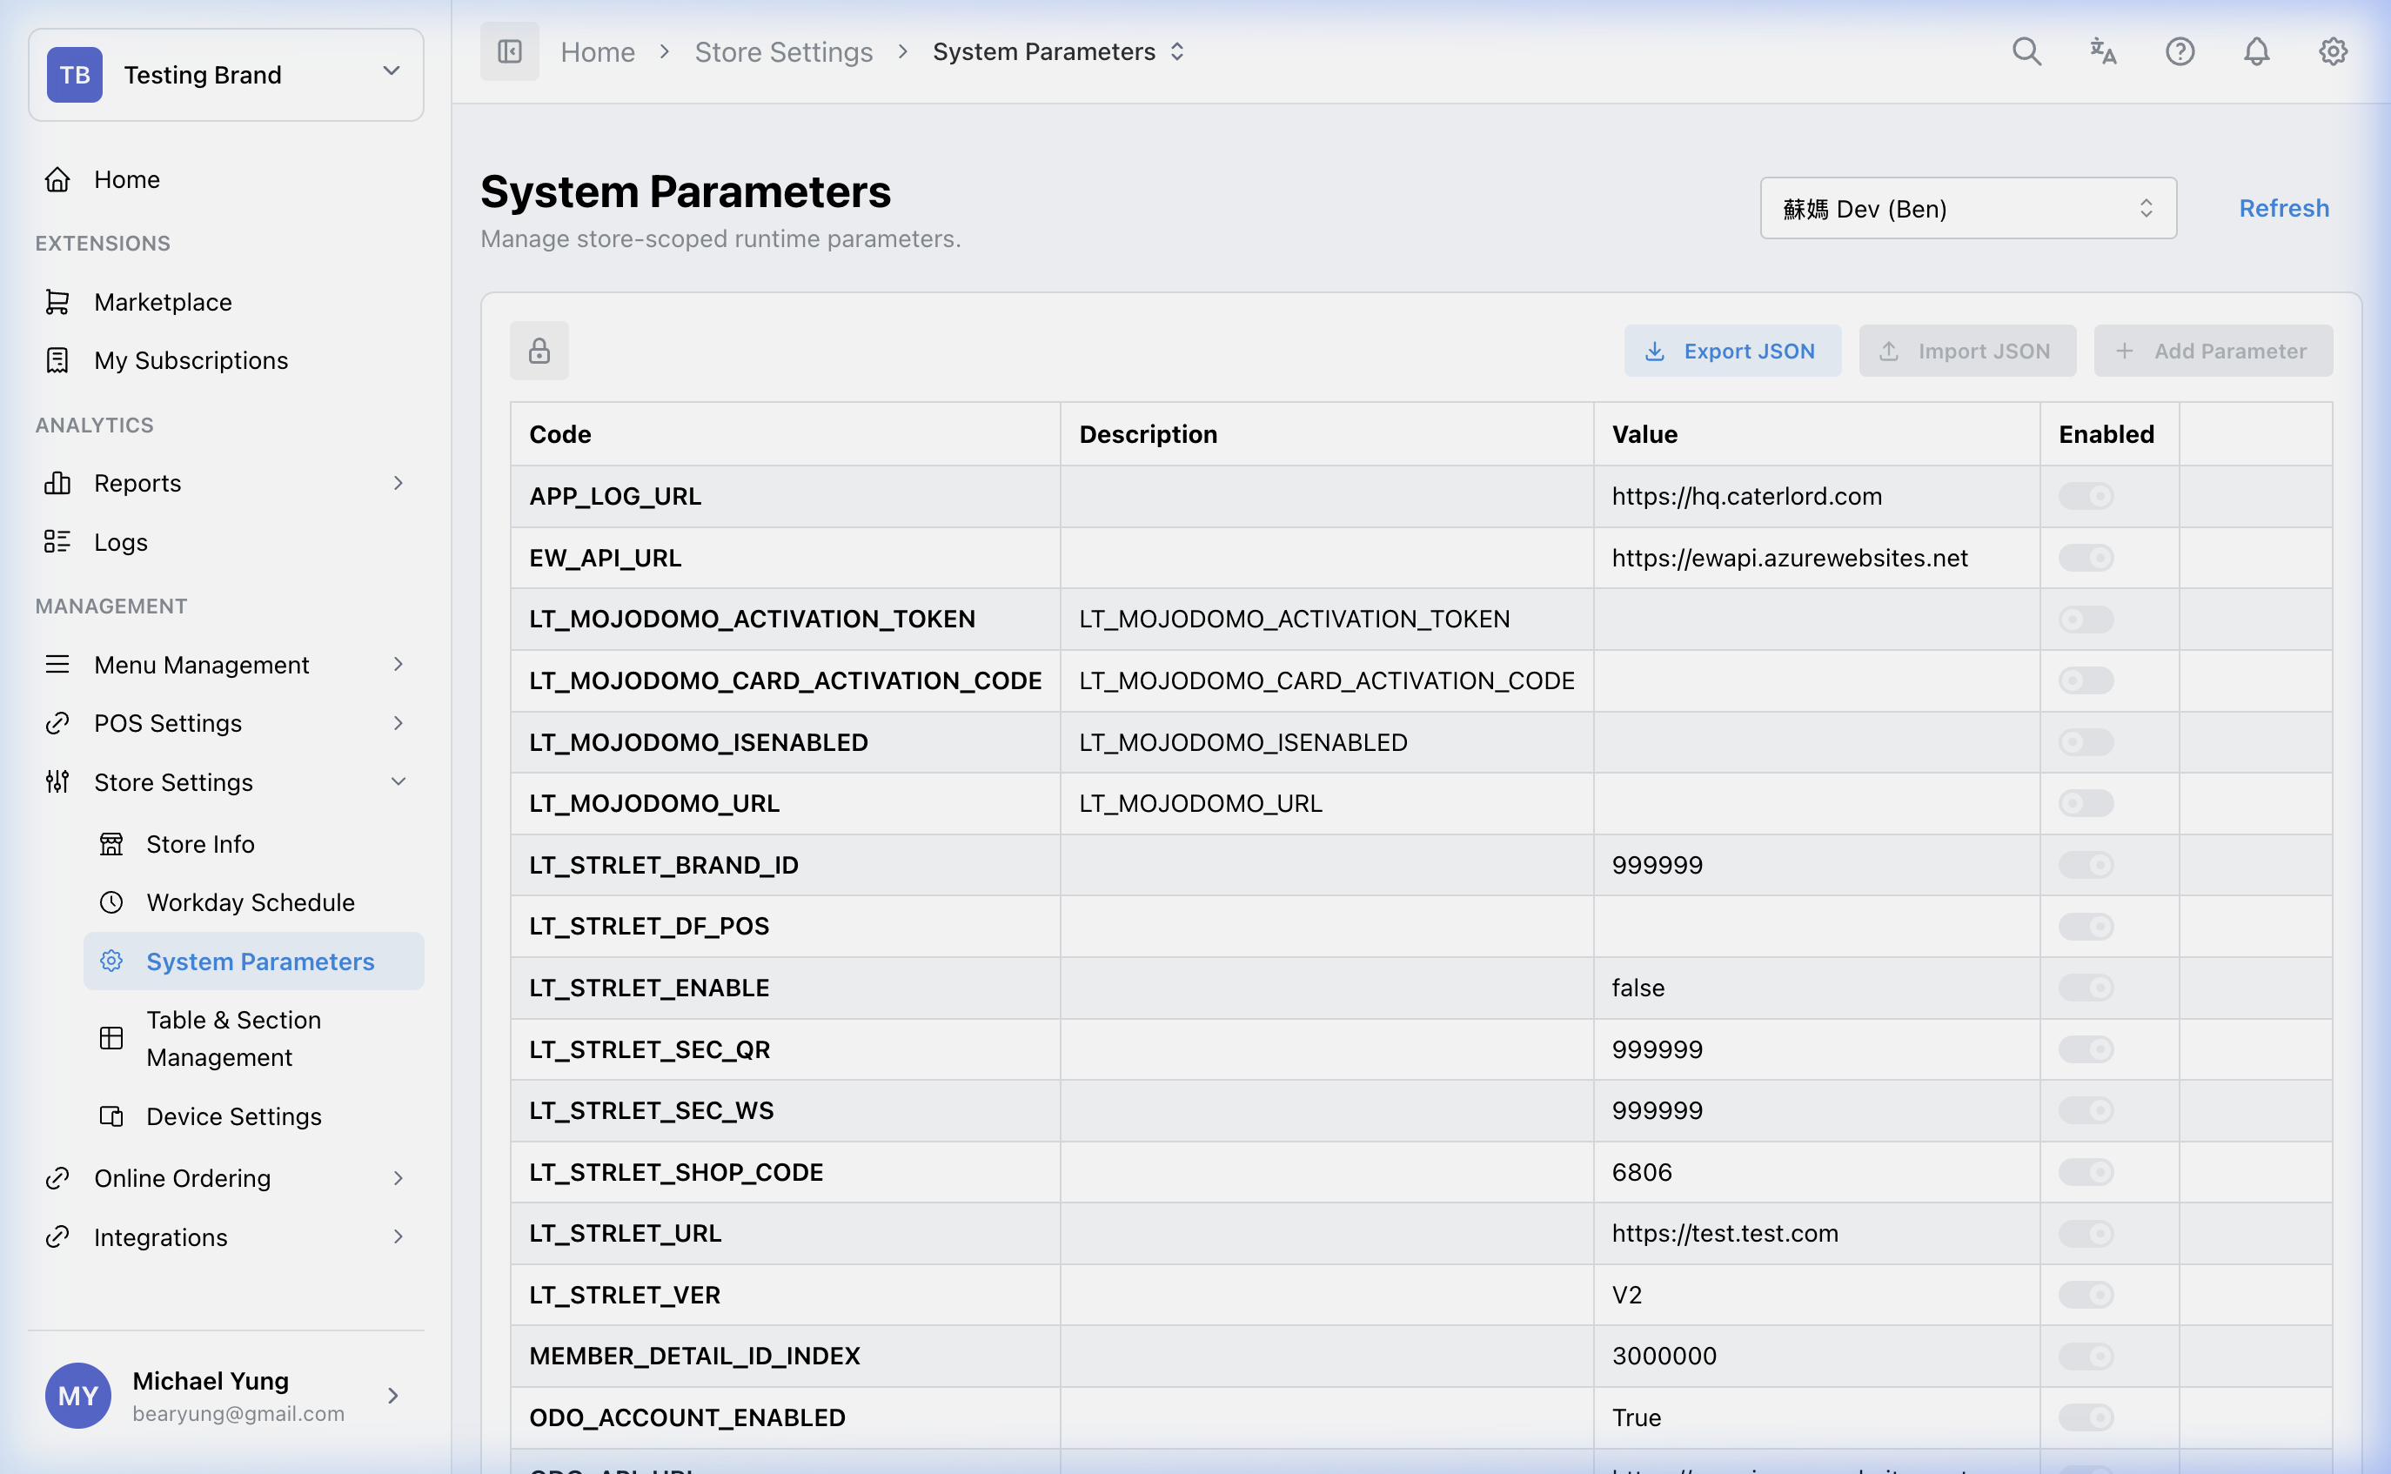This screenshot has width=2391, height=1474.
Task: Collapse the sidebar with the panel icon
Action: 510,50
